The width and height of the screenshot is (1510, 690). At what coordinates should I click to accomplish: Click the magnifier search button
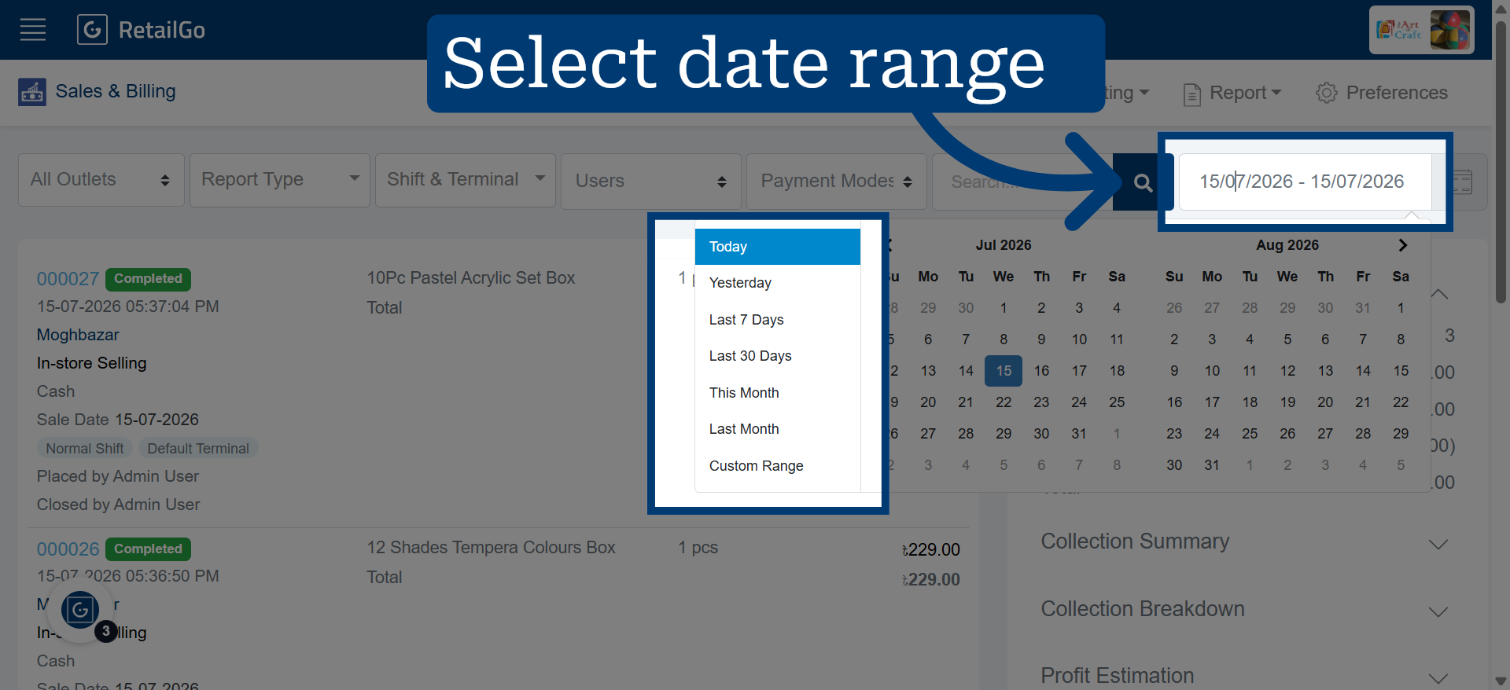1143,182
